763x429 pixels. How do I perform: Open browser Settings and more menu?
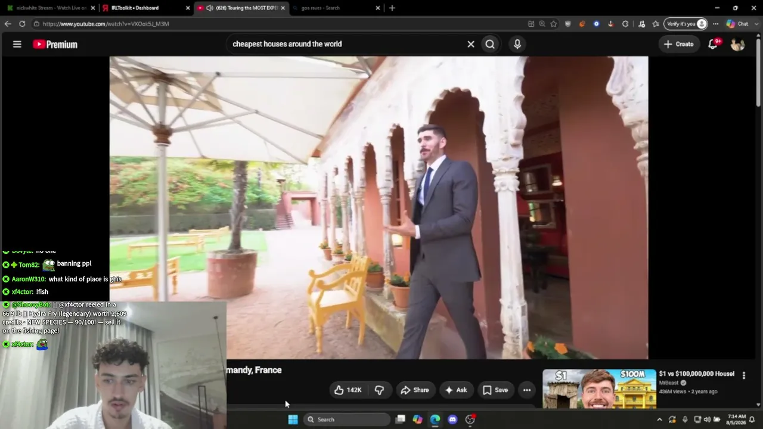coord(716,24)
